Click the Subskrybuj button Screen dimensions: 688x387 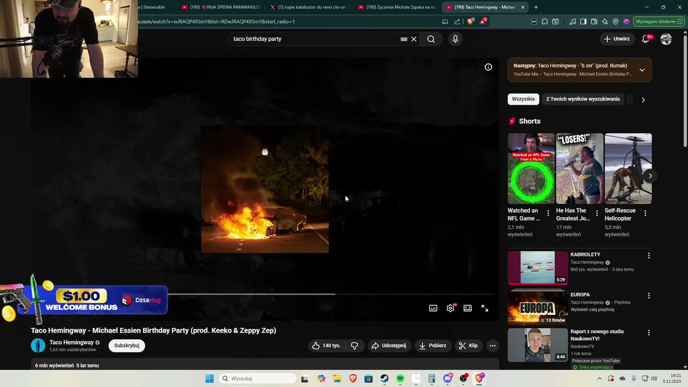tap(127, 346)
